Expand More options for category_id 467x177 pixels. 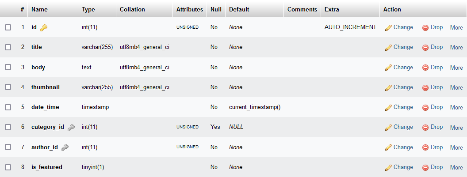(x=456, y=127)
